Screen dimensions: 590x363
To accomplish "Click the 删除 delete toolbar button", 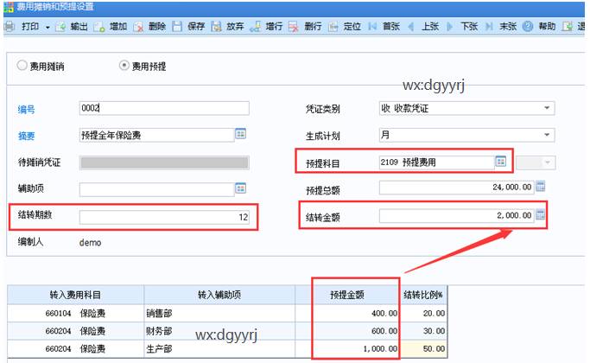I will [x=149, y=26].
